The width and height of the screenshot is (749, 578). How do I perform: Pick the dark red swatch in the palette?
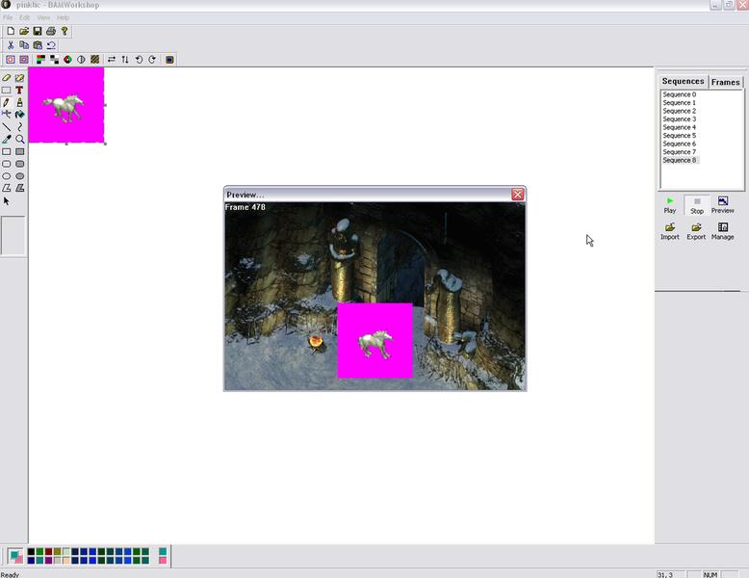click(48, 552)
